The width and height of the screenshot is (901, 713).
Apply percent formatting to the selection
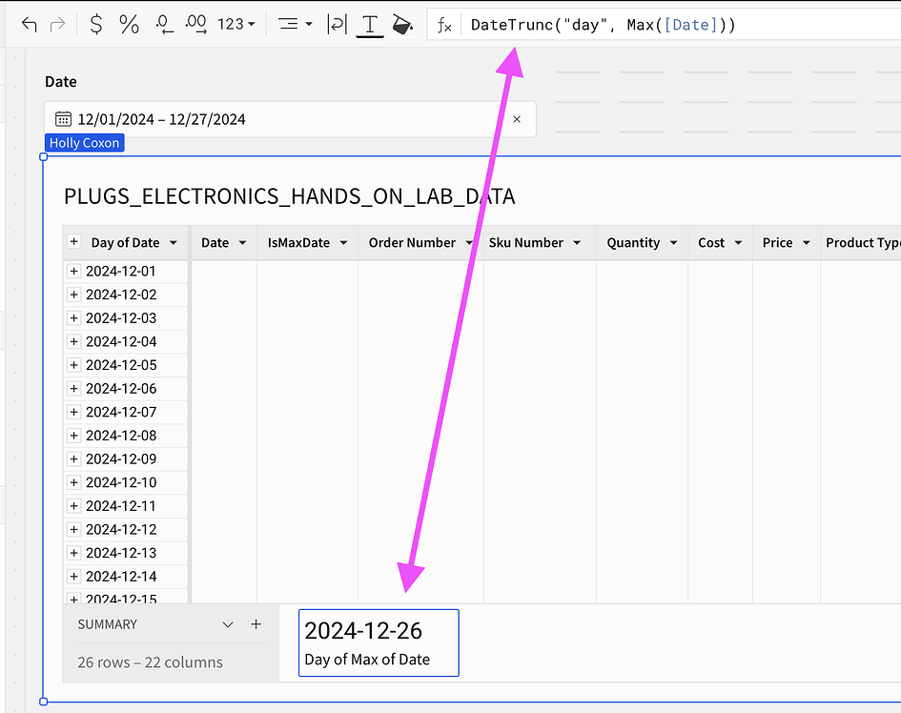tap(129, 25)
